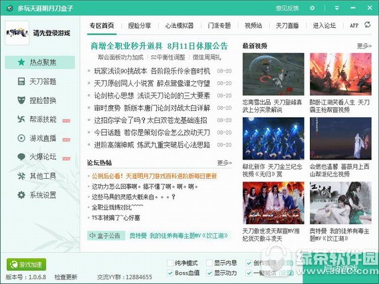Uncheck the 显示功力 checkbox
Screen dimensions: 379x284
tap(209, 273)
